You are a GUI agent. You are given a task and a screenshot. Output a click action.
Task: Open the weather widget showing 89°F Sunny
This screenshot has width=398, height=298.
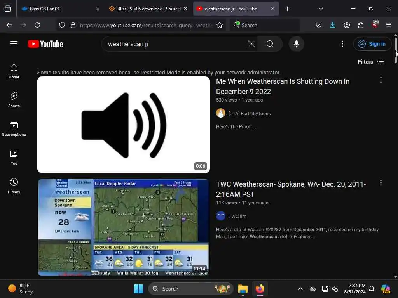point(21,289)
